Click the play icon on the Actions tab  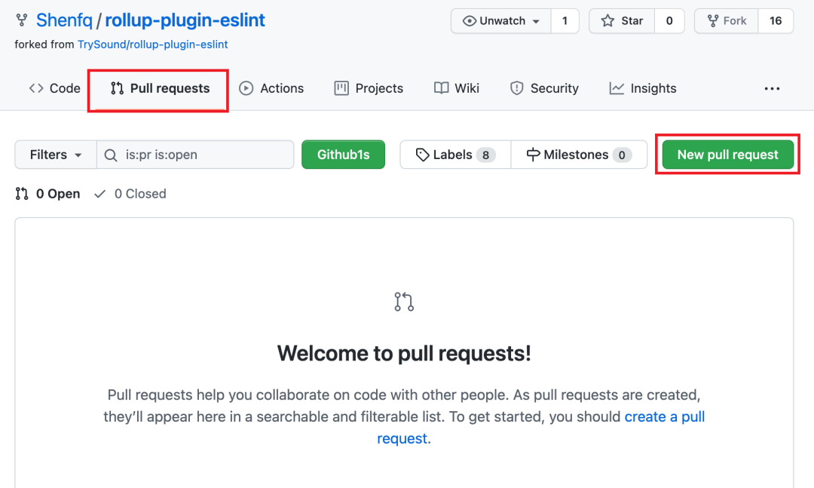[246, 88]
